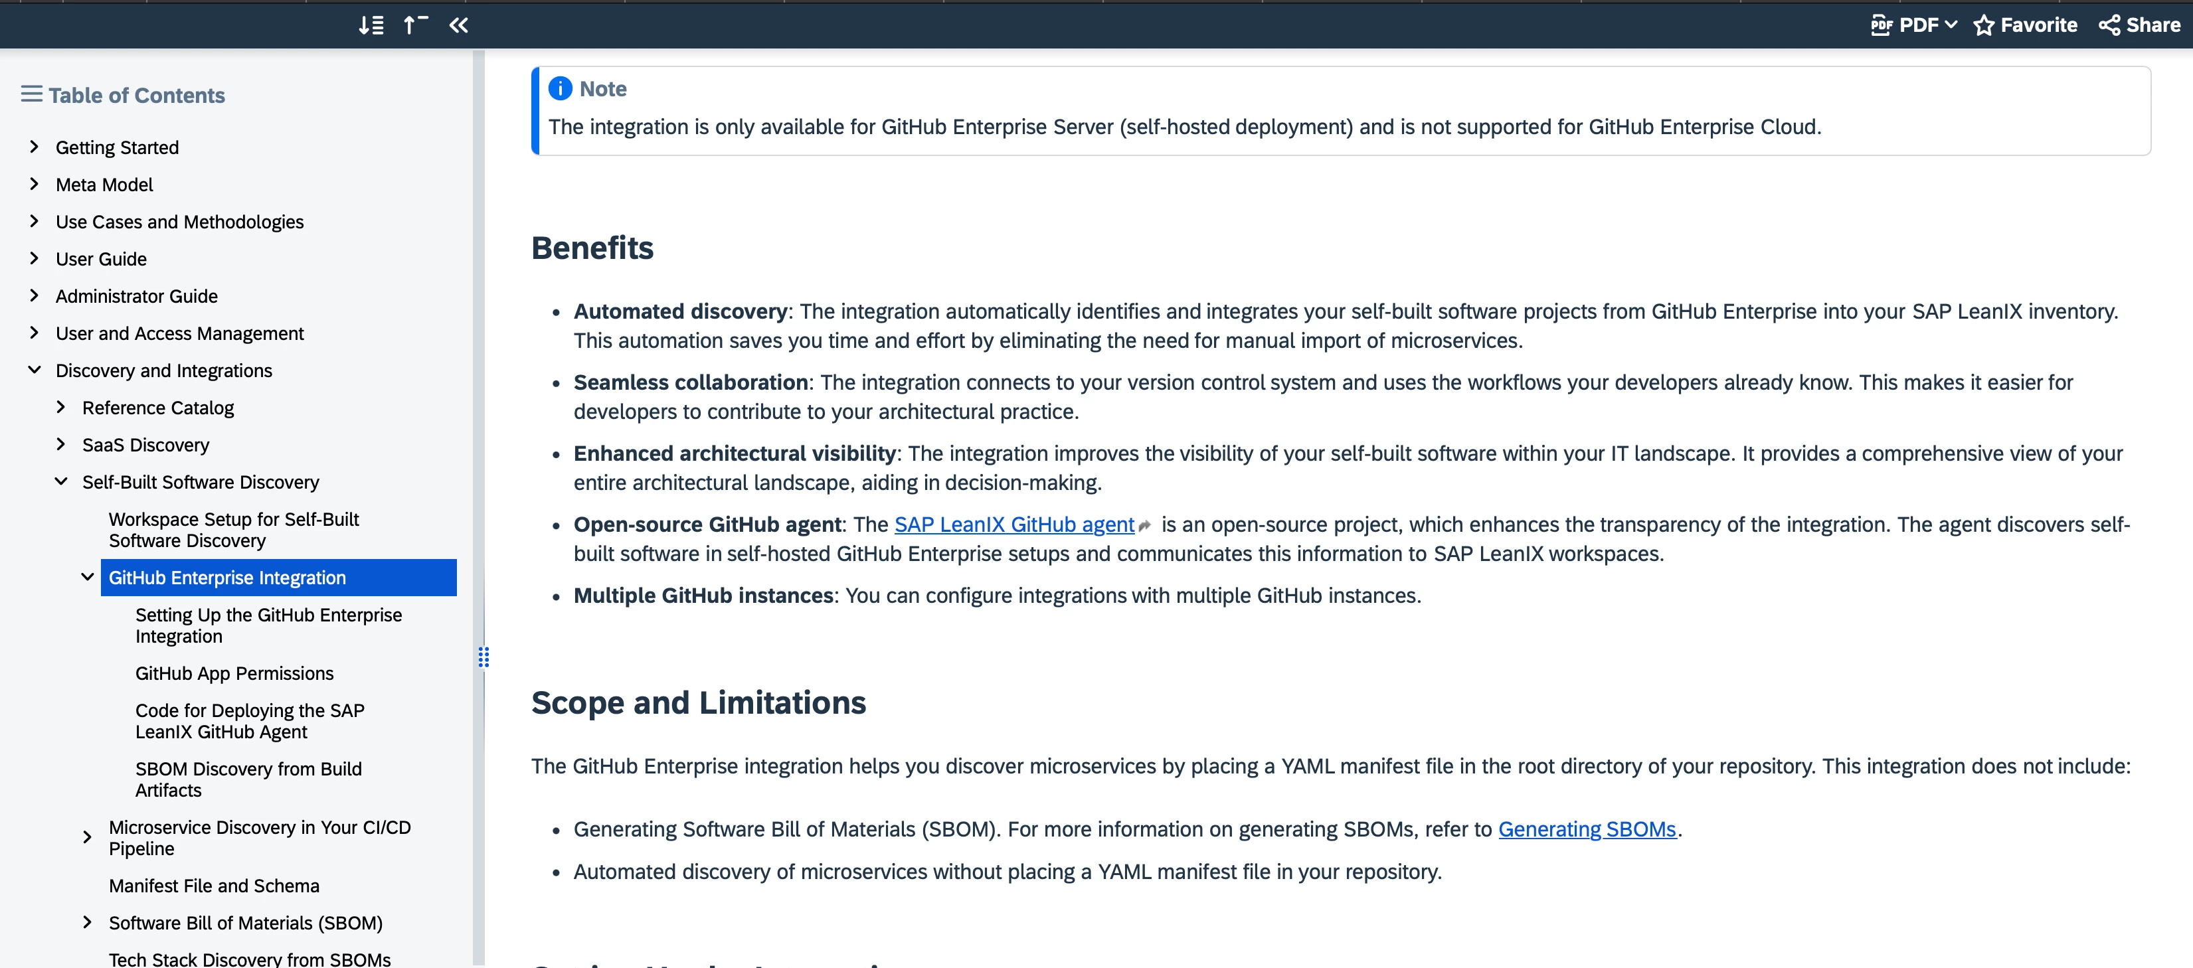The image size is (2193, 968).
Task: Open Manifest File and Schema page
Action: click(x=214, y=886)
